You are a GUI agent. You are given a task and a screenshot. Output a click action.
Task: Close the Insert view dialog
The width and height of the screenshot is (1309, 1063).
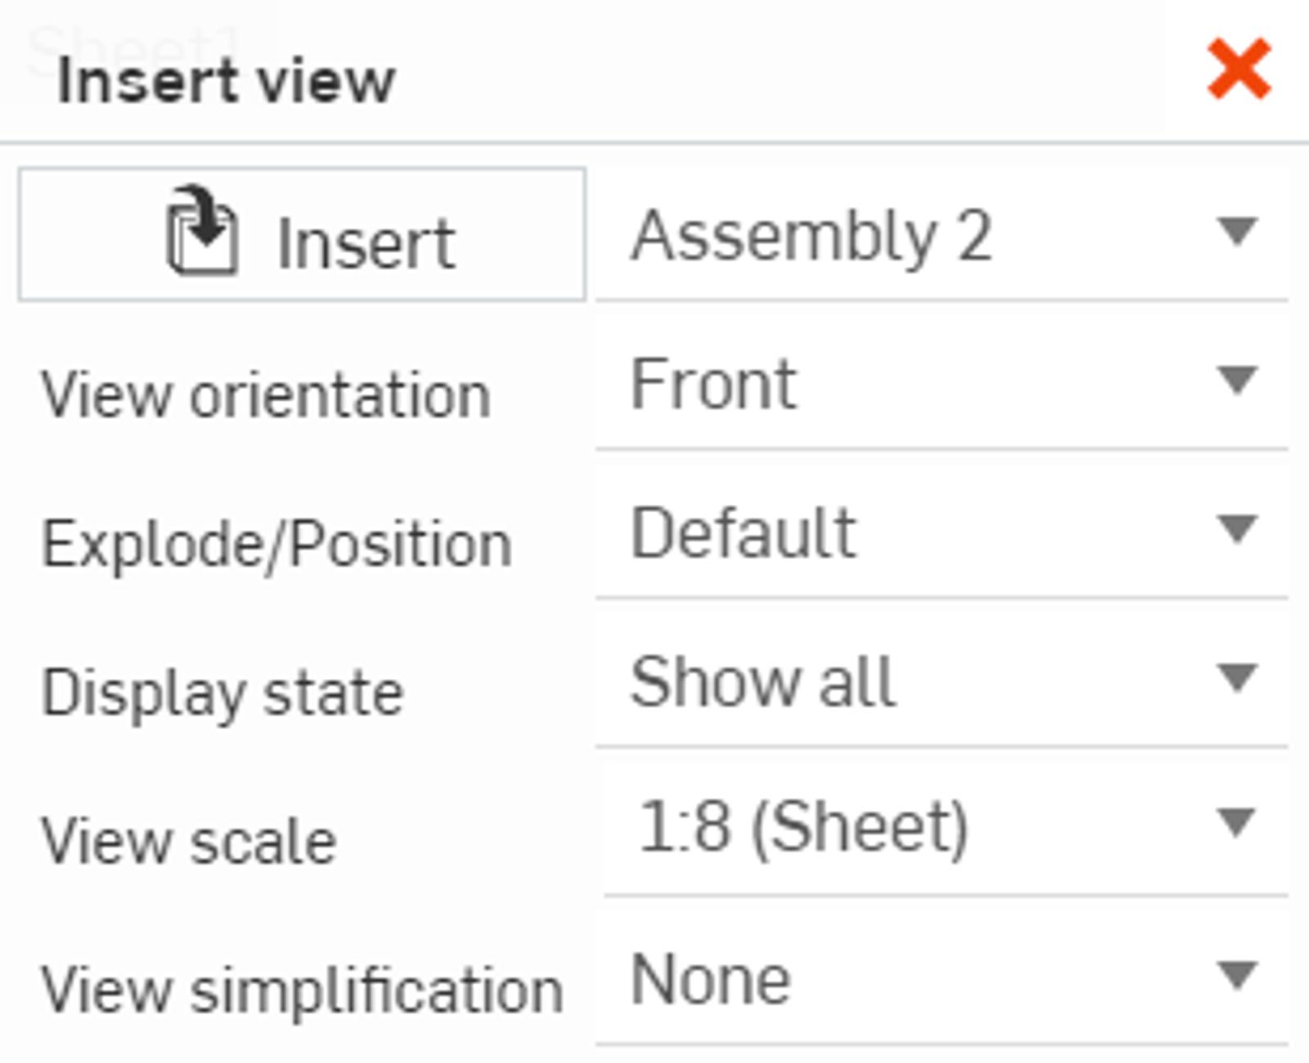[x=1239, y=70]
